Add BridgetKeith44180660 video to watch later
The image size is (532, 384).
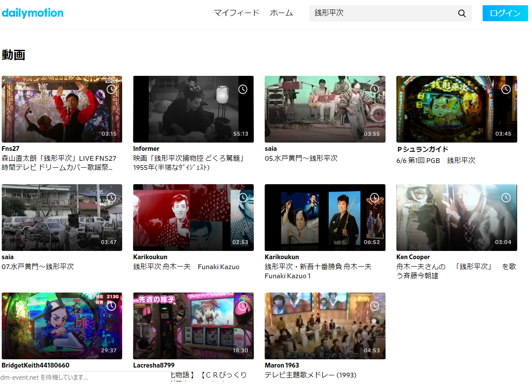111,306
